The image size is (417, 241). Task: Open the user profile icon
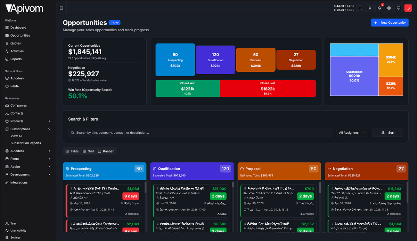(370, 8)
